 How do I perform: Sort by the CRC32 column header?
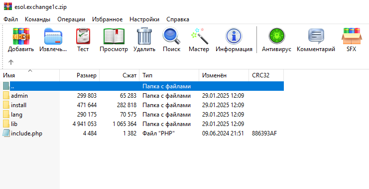coord(266,75)
